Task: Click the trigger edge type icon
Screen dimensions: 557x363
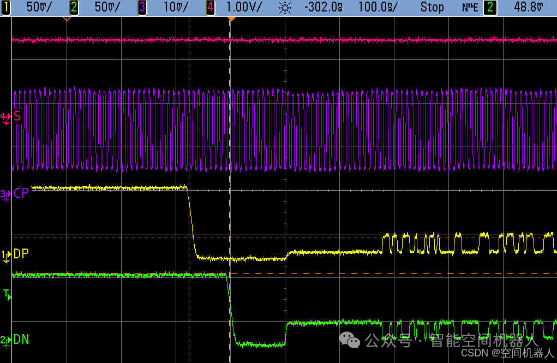Action: 470,8
